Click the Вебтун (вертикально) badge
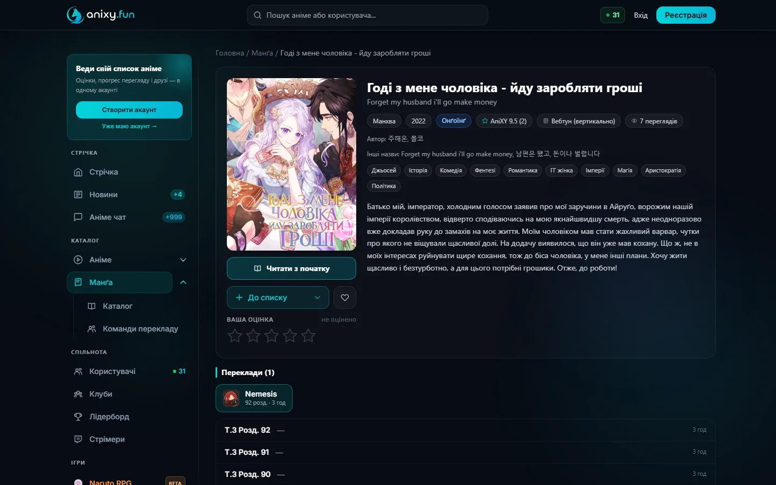Viewport: 776px width, 485px height. click(x=579, y=121)
